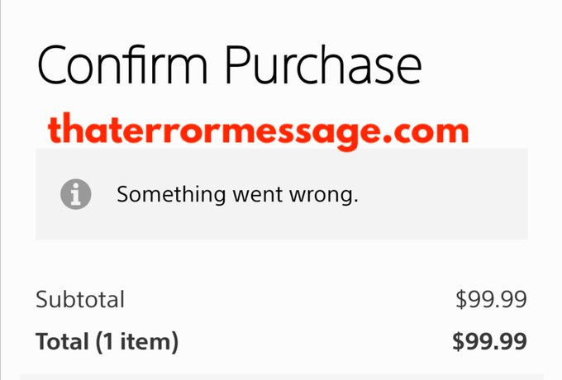Click the word 'went' in error banner

(257, 196)
